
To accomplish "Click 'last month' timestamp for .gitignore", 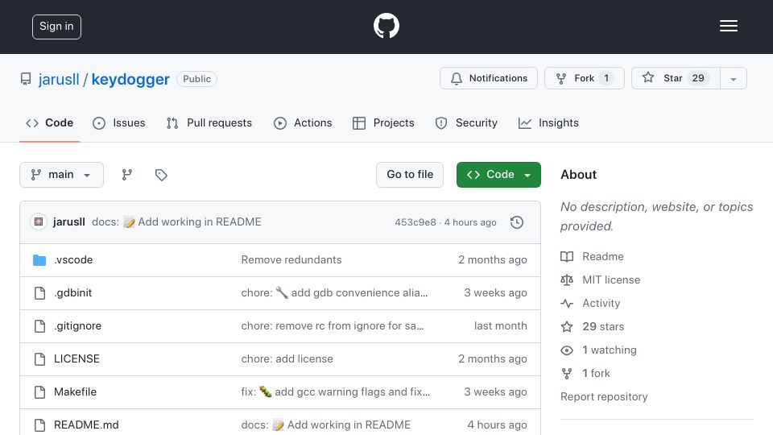I will click(x=500, y=326).
